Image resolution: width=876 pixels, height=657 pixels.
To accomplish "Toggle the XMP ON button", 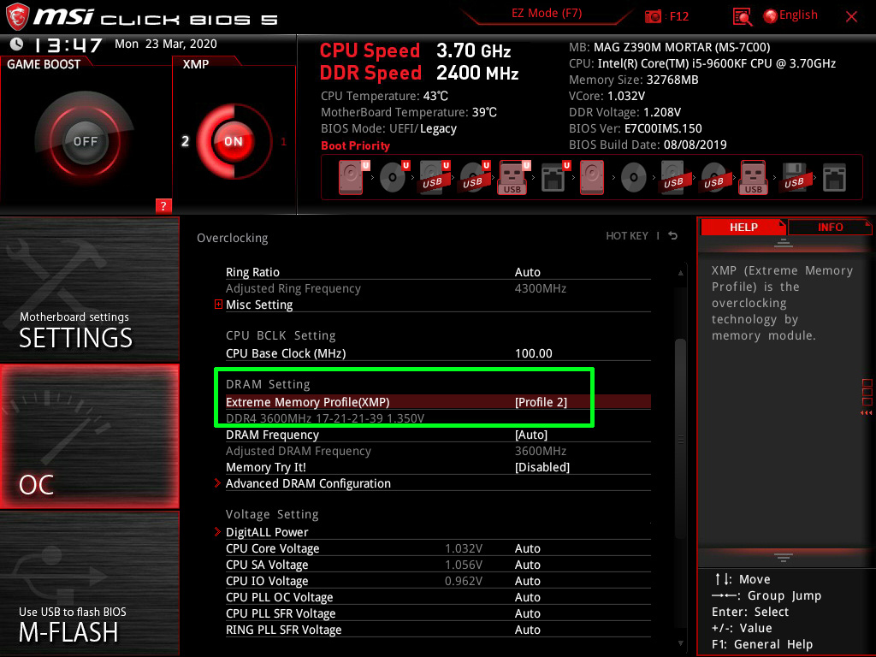I will (x=233, y=141).
